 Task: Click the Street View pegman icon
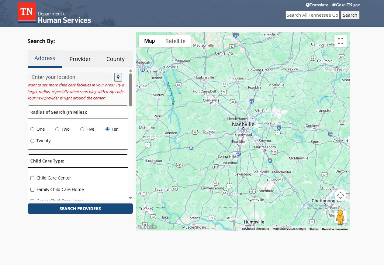click(x=340, y=217)
